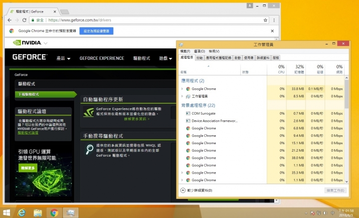Dismiss the default browser infobar
The image size is (359, 218).
coord(272,31)
